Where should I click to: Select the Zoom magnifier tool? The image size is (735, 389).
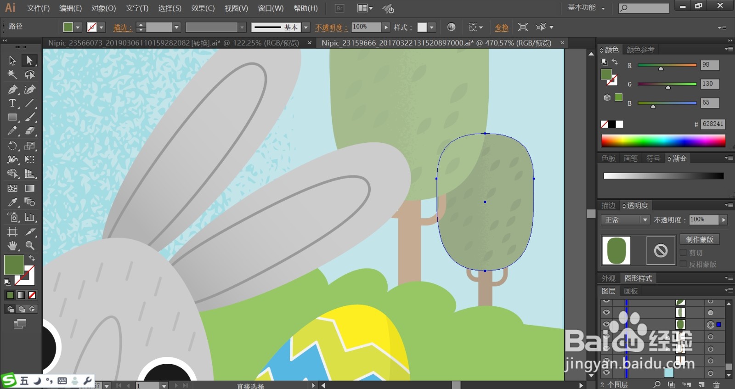[29, 246]
